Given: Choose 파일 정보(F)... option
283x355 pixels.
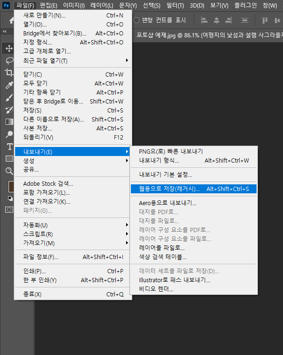Looking at the screenshot, I should coord(73,257).
